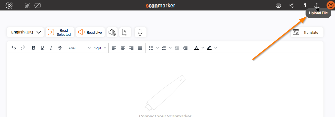335x117 pixels.
Task: Click the Read Live button
Action: click(90, 32)
